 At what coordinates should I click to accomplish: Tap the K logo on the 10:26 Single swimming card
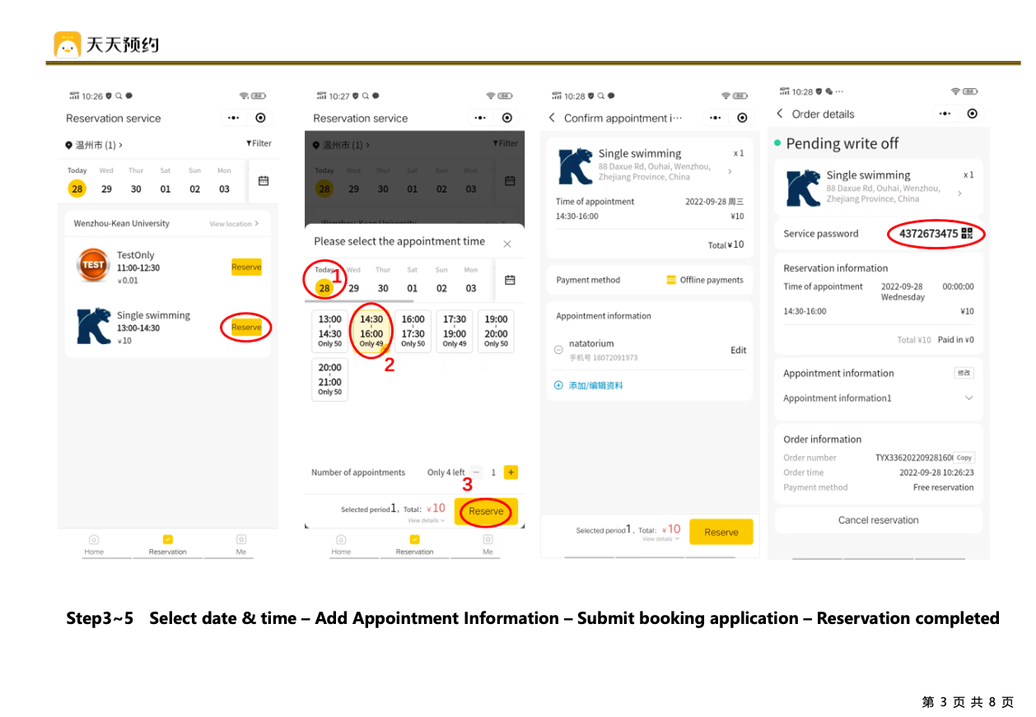pos(93,326)
